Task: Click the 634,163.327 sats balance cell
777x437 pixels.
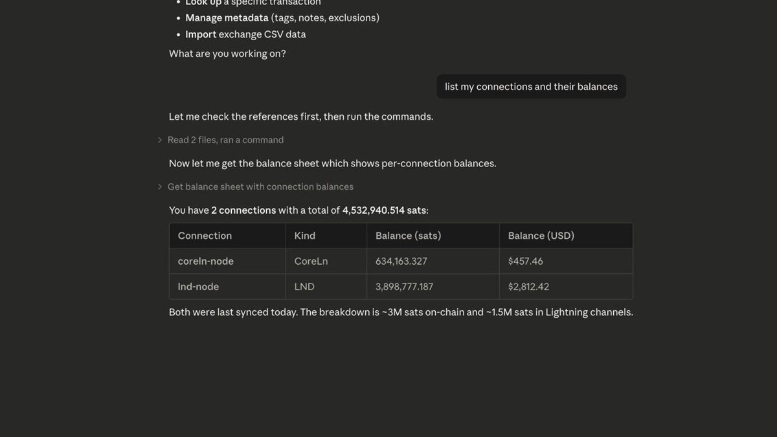Action: [x=433, y=261]
